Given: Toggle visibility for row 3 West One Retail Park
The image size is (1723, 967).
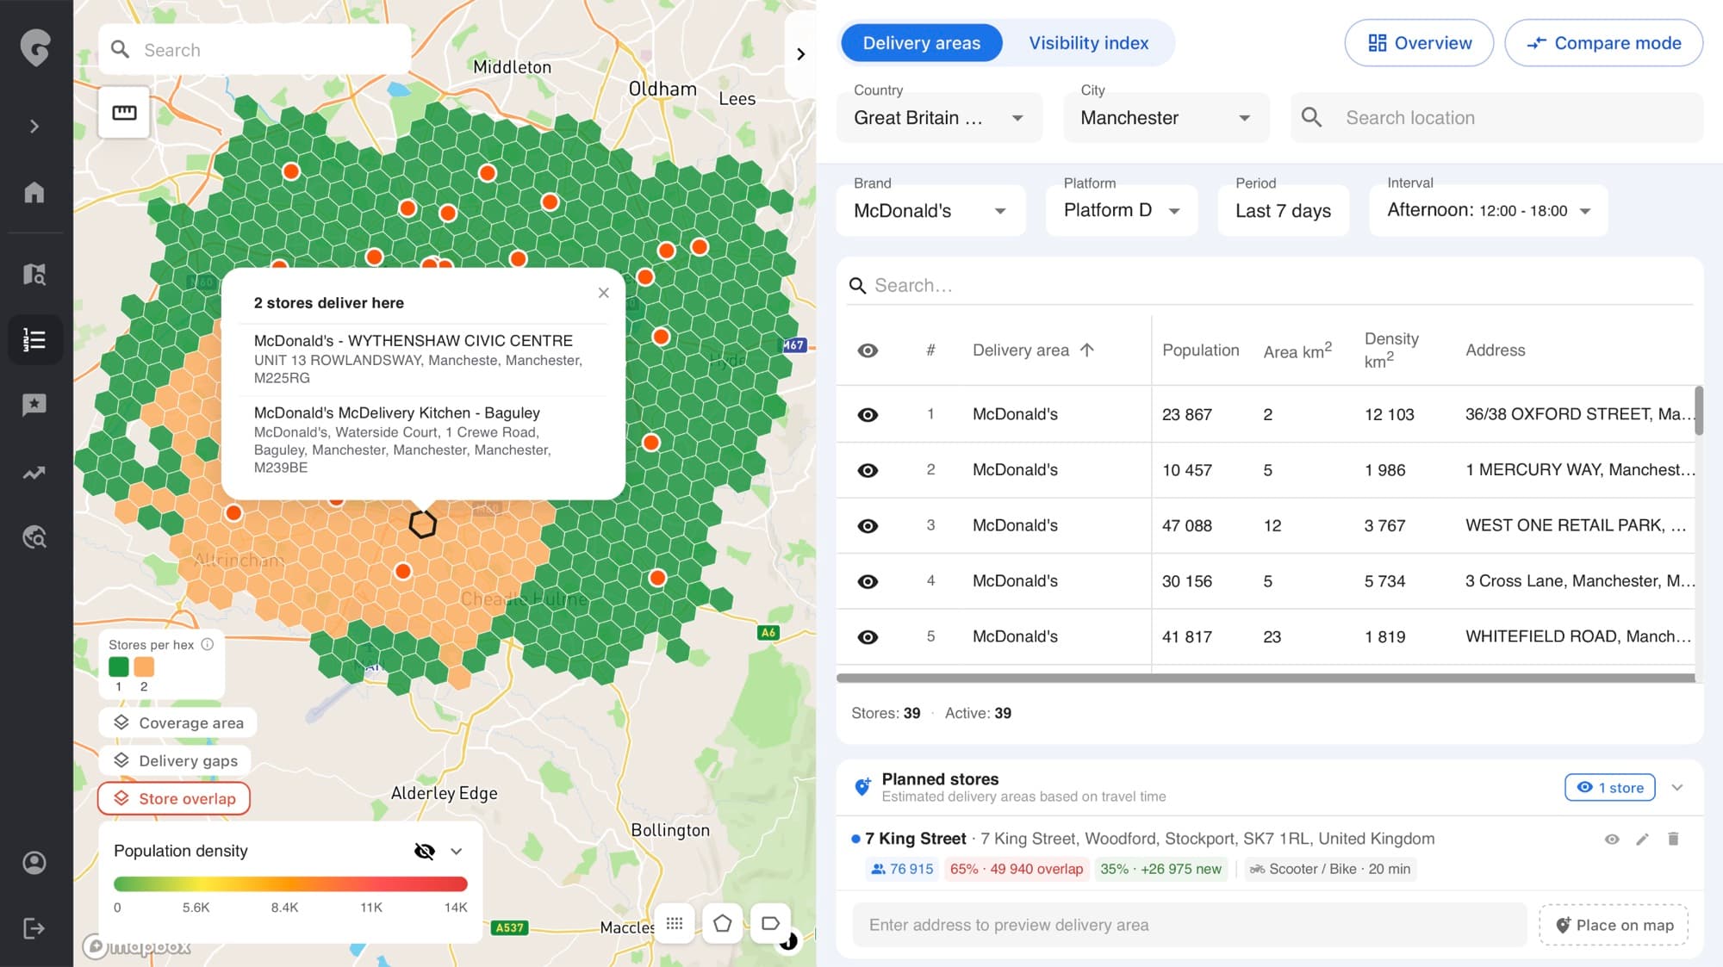Looking at the screenshot, I should (x=868, y=525).
